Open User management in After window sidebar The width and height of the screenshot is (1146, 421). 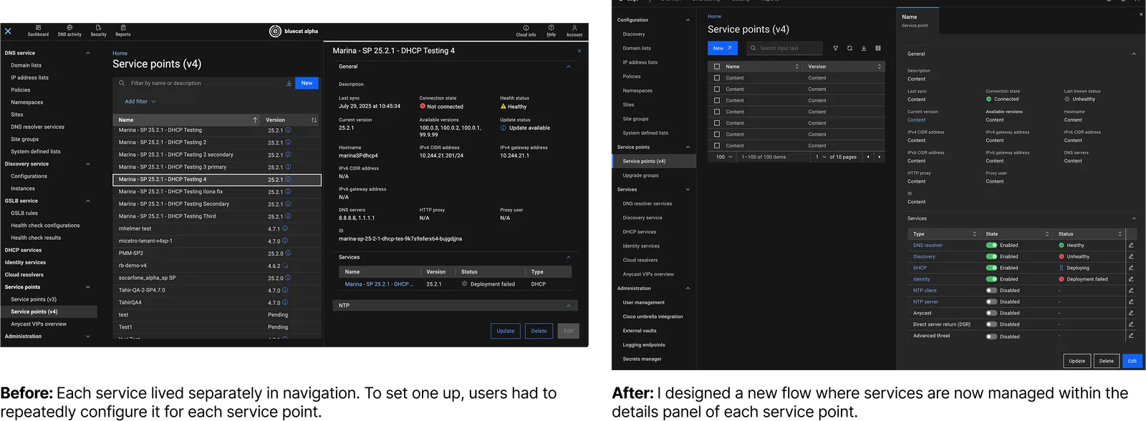coord(643,302)
